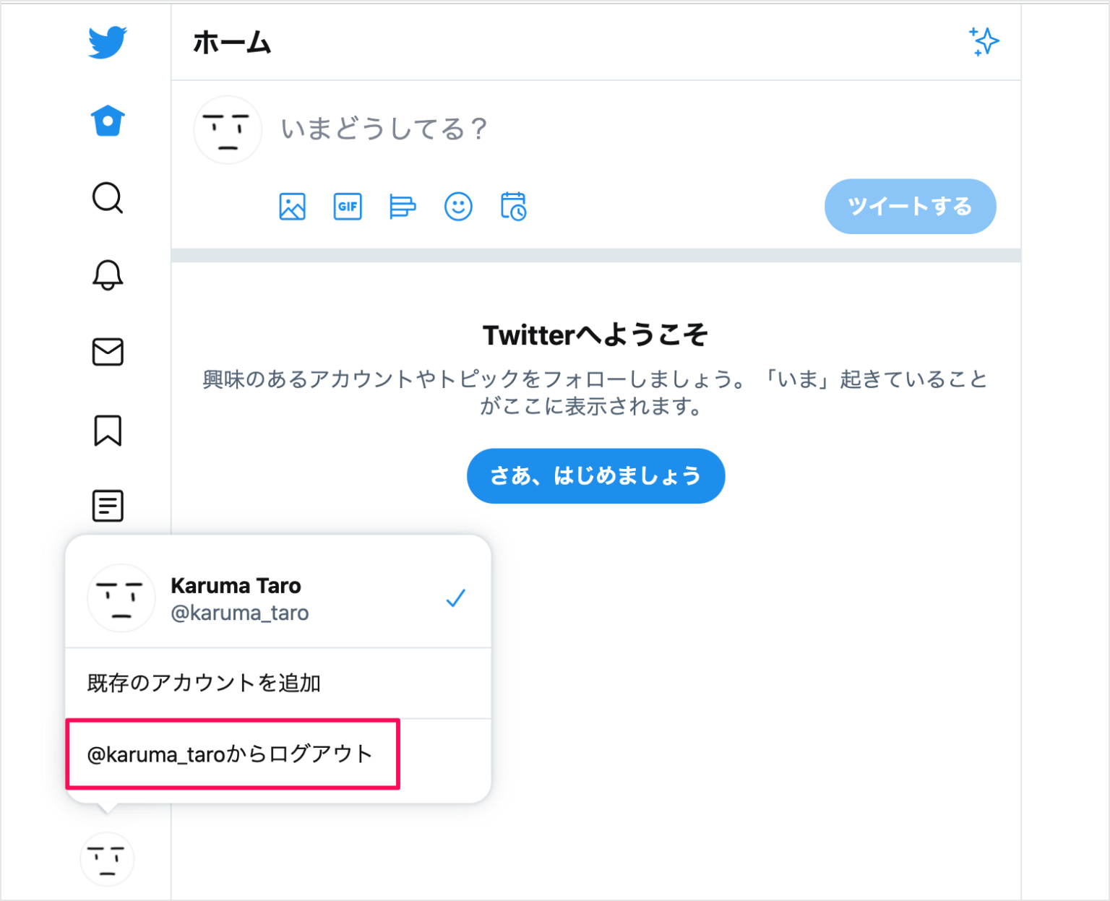Add a GIF to the tweet
Screen dimensions: 1110x901
(x=348, y=207)
